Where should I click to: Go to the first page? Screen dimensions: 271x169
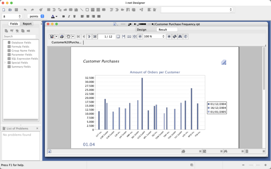[78, 37]
